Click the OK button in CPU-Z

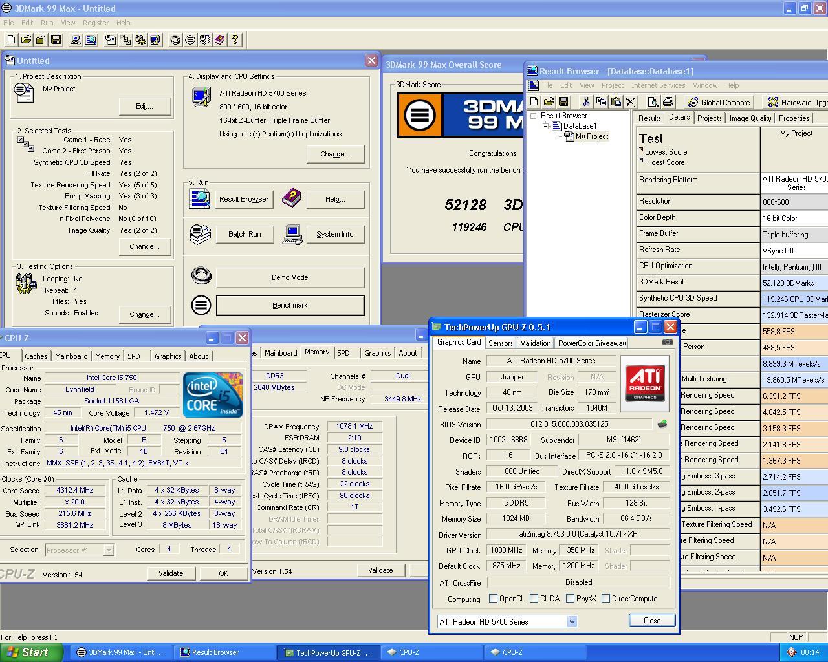223,573
